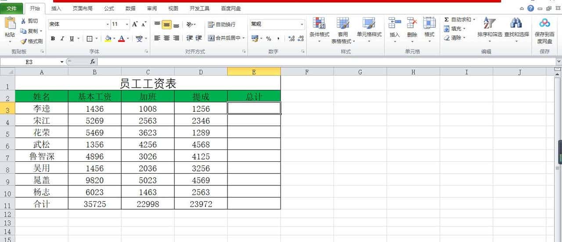Viewport: 562px width, 242px height.
Task: Apply fill color with paint bucket icon
Action: (x=108, y=39)
